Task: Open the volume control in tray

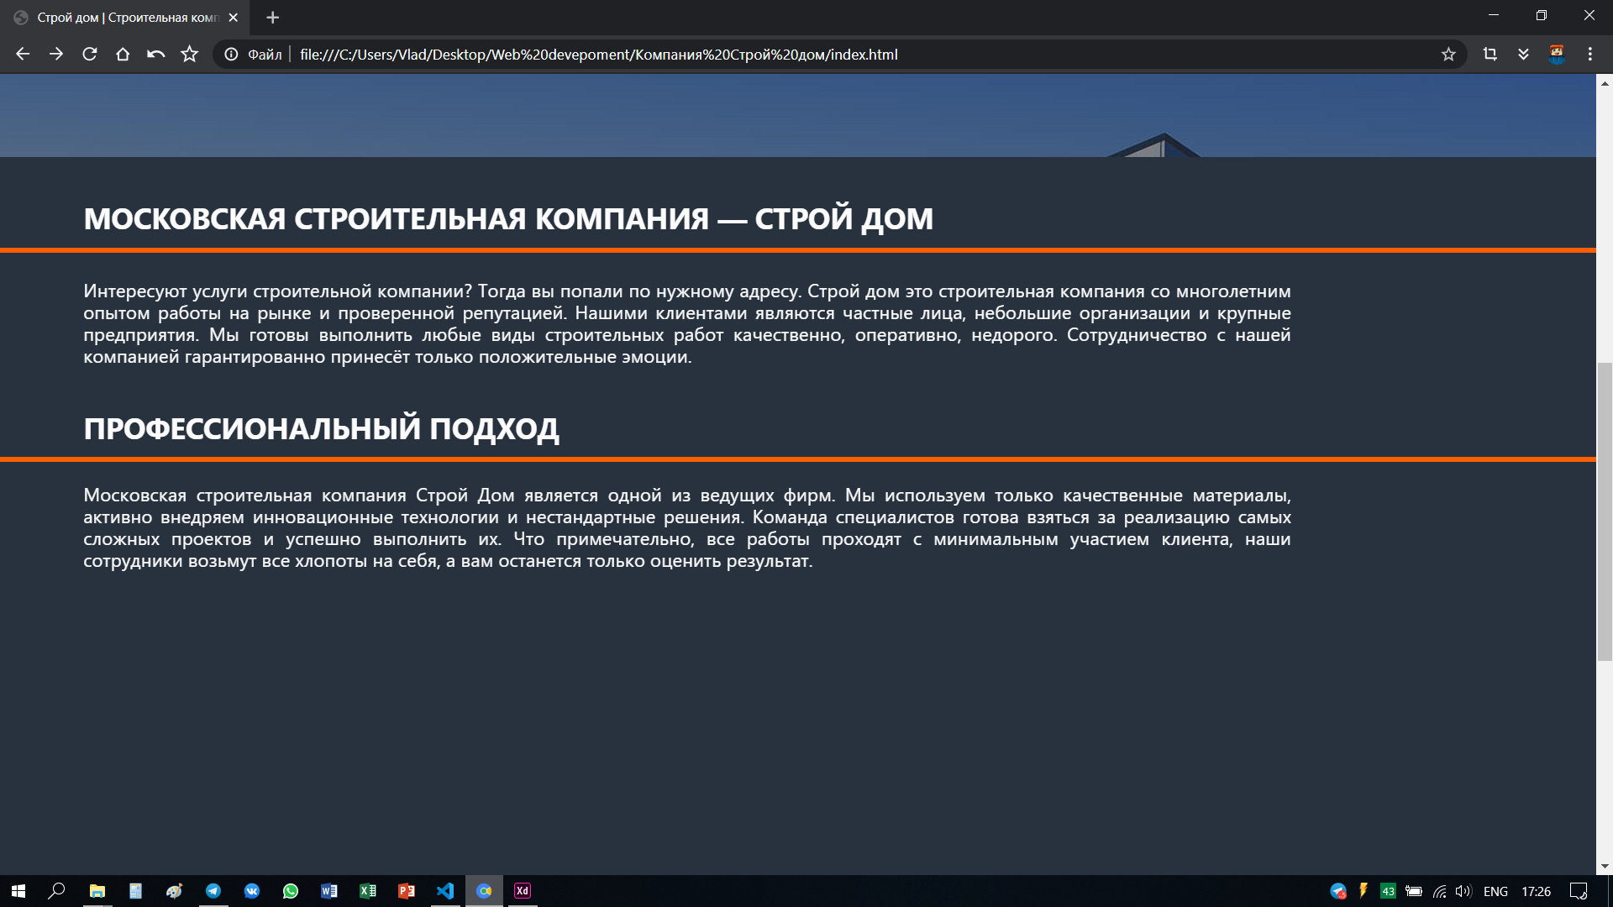Action: 1463,891
